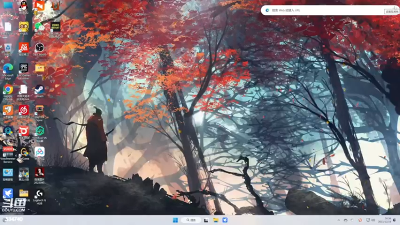Launch the Identity V game shortcut
400x225 pixels.
click(23, 173)
